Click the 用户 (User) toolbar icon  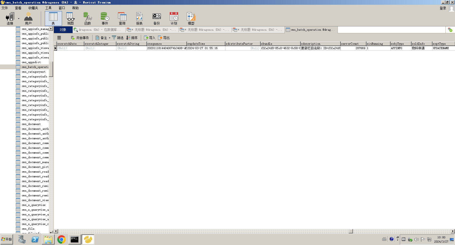coord(28,18)
